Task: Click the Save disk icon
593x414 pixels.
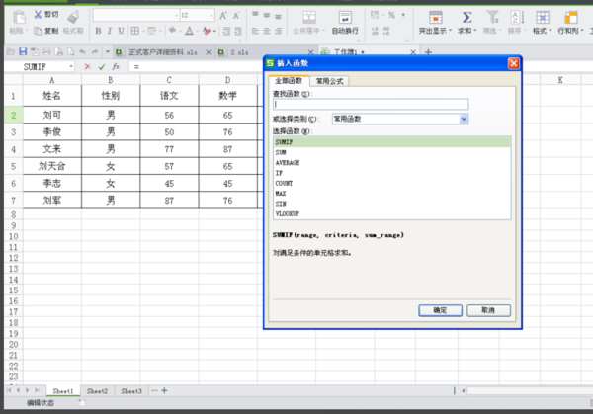Action: [23, 51]
